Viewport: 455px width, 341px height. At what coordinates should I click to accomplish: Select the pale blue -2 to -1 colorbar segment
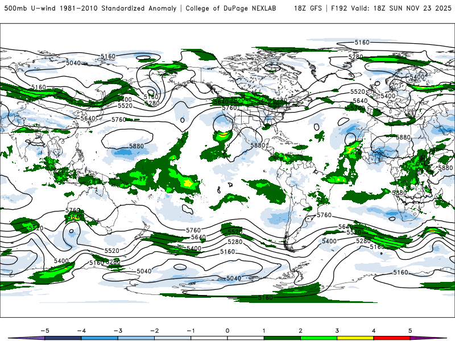(x=173, y=338)
